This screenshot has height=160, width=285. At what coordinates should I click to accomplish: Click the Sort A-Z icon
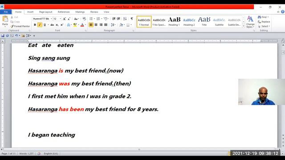tap(125, 19)
